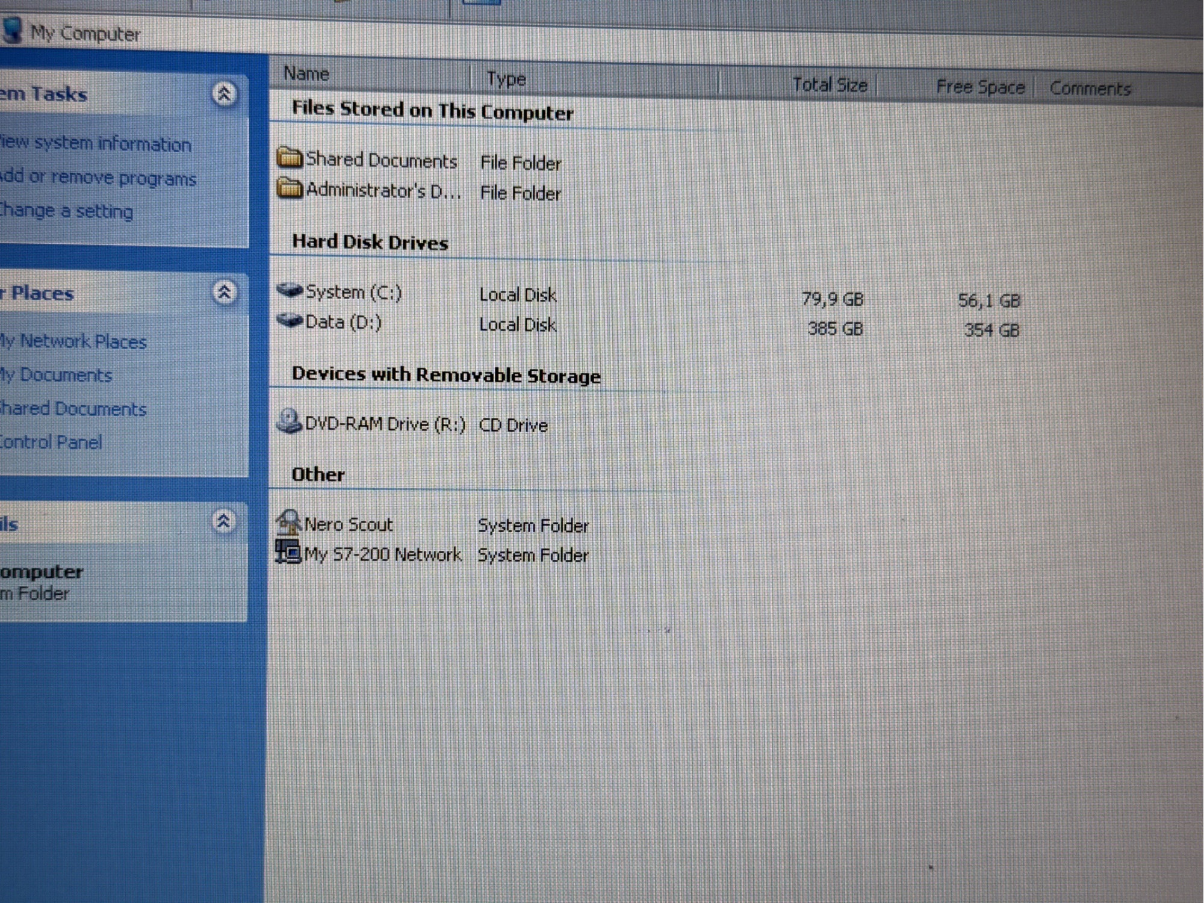
Task: Collapse the System Tasks panel
Action: pyautogui.click(x=224, y=94)
